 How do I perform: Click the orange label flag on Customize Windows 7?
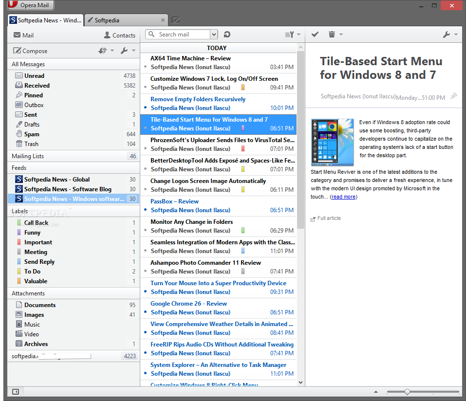[243, 87]
